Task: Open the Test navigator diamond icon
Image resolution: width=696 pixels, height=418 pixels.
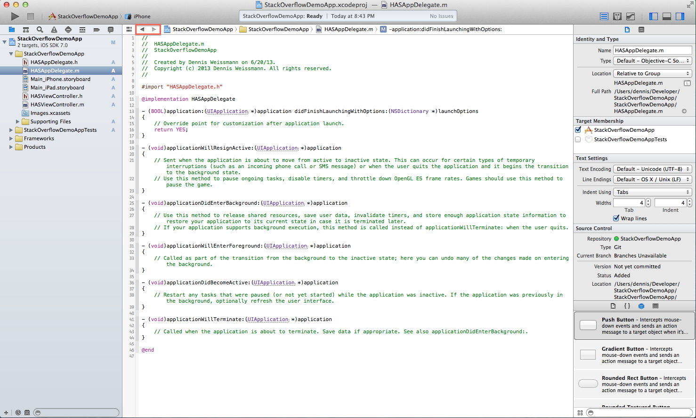Action: pyautogui.click(x=68, y=30)
